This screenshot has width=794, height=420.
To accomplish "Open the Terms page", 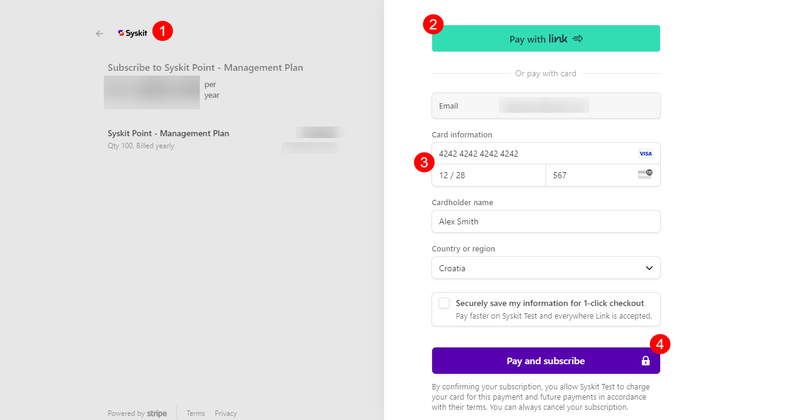I will click(x=196, y=413).
